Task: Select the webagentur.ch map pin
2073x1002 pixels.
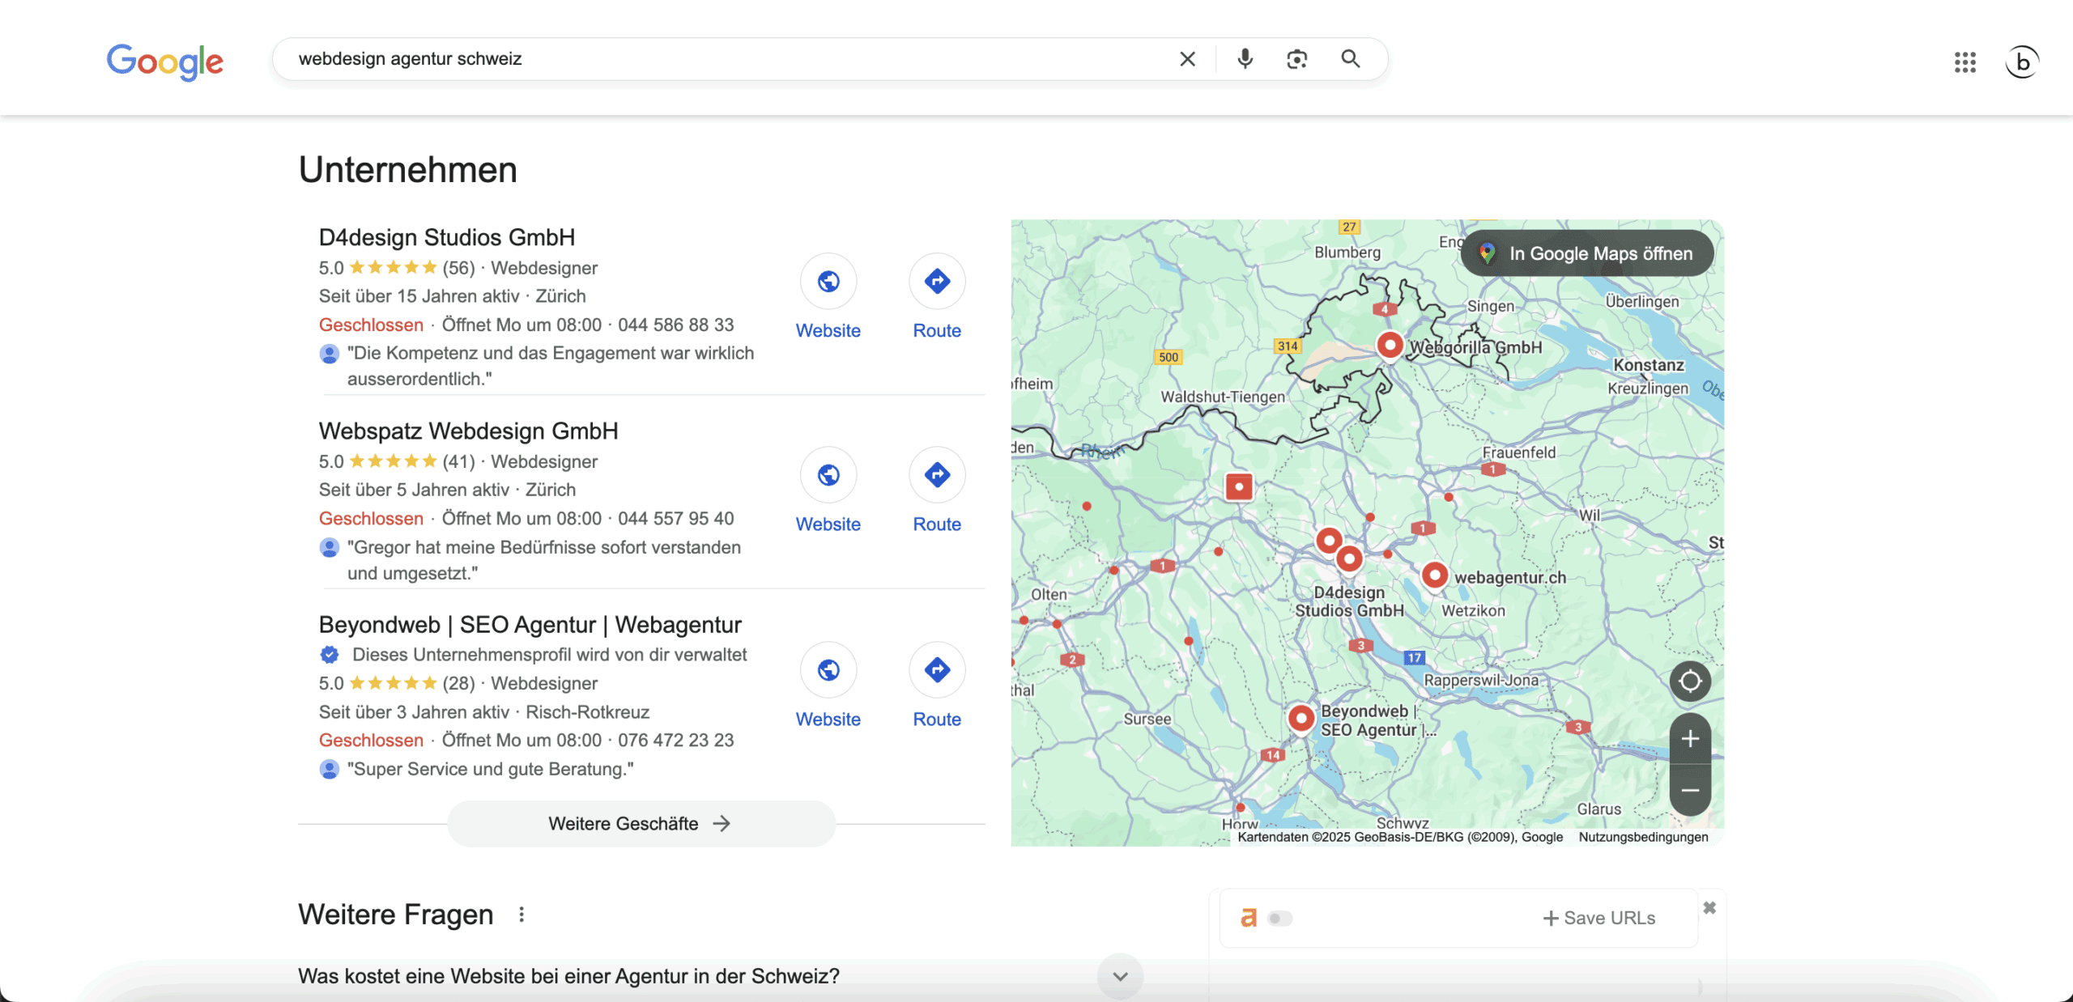Action: tap(1434, 575)
